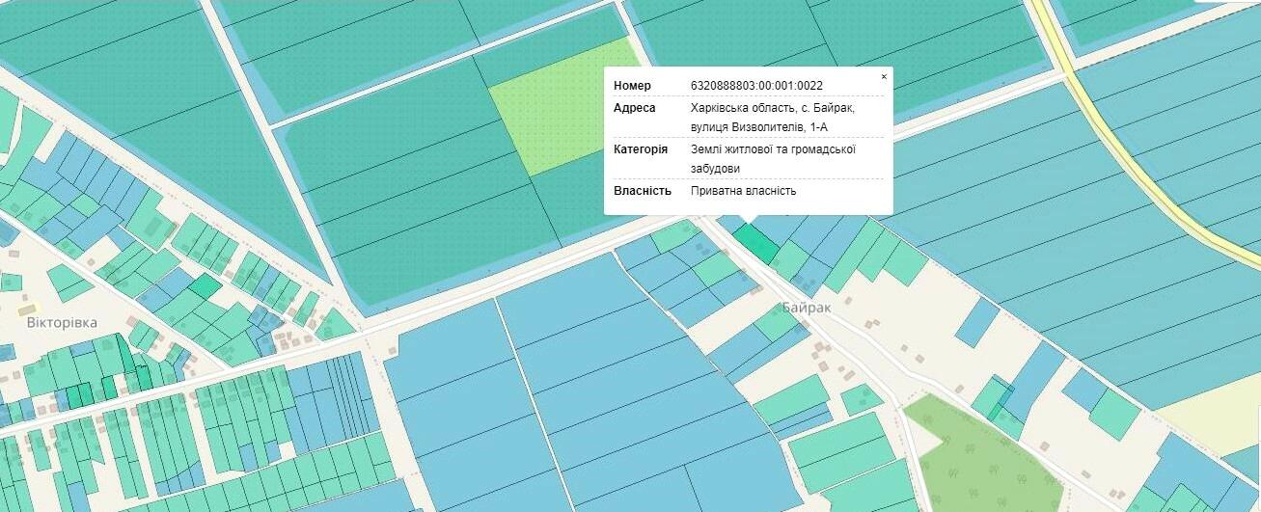1261x512 pixels.
Task: Click cadastral number 6320888803:00:001:0022
Action: point(756,86)
